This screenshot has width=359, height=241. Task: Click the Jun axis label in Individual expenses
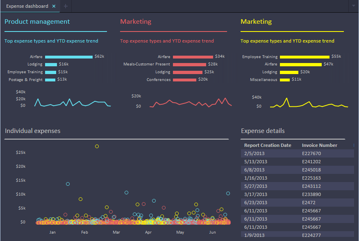pyautogui.click(x=212, y=232)
